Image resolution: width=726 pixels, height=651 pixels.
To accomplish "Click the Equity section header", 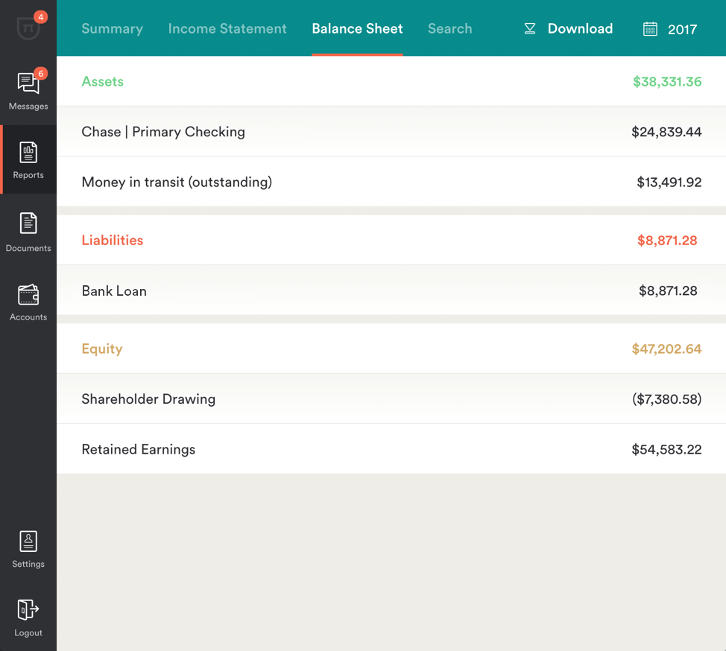I will pyautogui.click(x=102, y=349).
